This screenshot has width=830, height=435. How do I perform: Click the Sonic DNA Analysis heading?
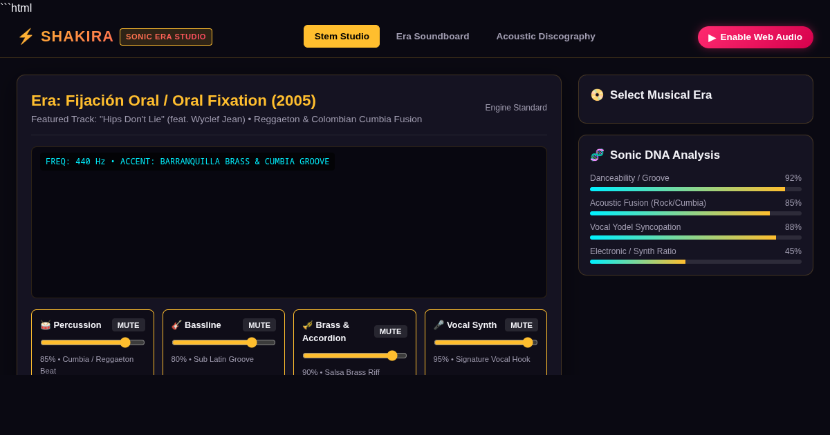665,155
